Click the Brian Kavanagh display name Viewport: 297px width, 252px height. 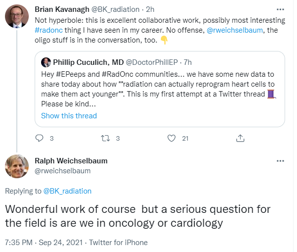pyautogui.click(x=62, y=9)
